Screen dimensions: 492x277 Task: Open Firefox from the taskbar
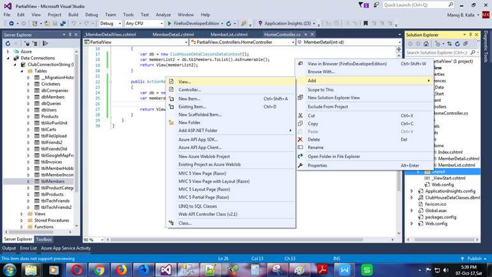tap(121, 270)
